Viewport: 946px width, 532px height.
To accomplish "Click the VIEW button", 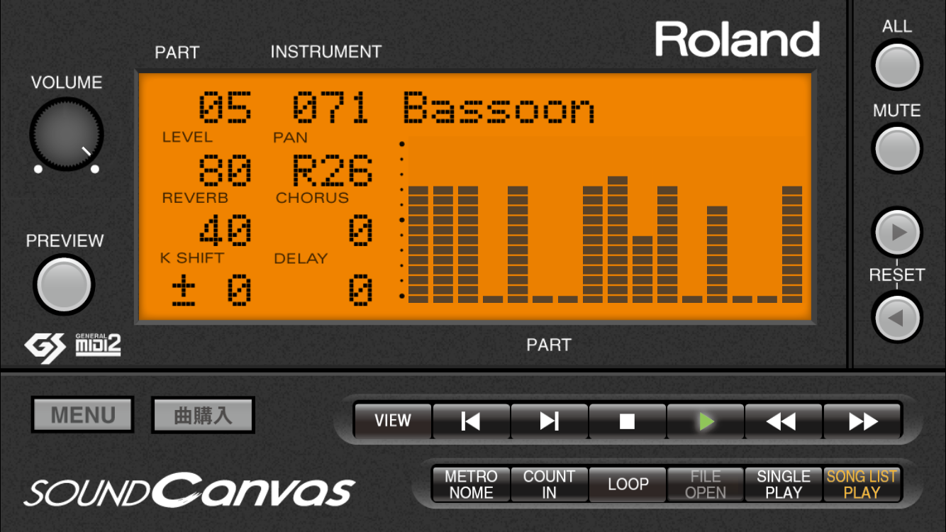I will click(393, 421).
